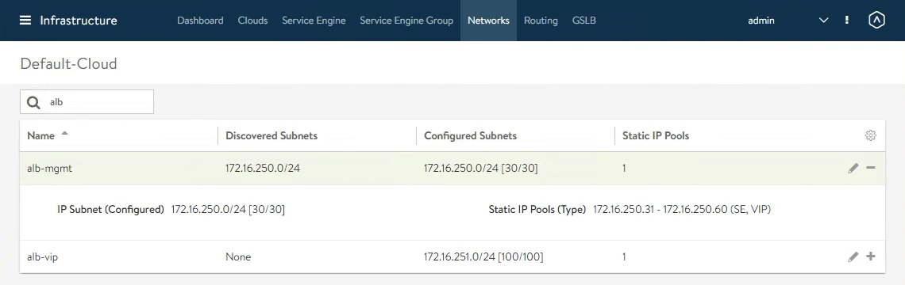Select the alb-vip network name

43,256
